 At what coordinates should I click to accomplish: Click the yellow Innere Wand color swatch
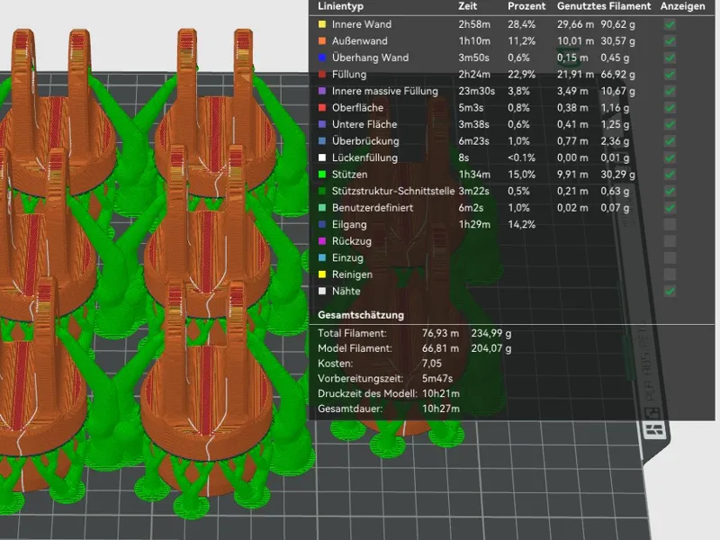(x=322, y=24)
